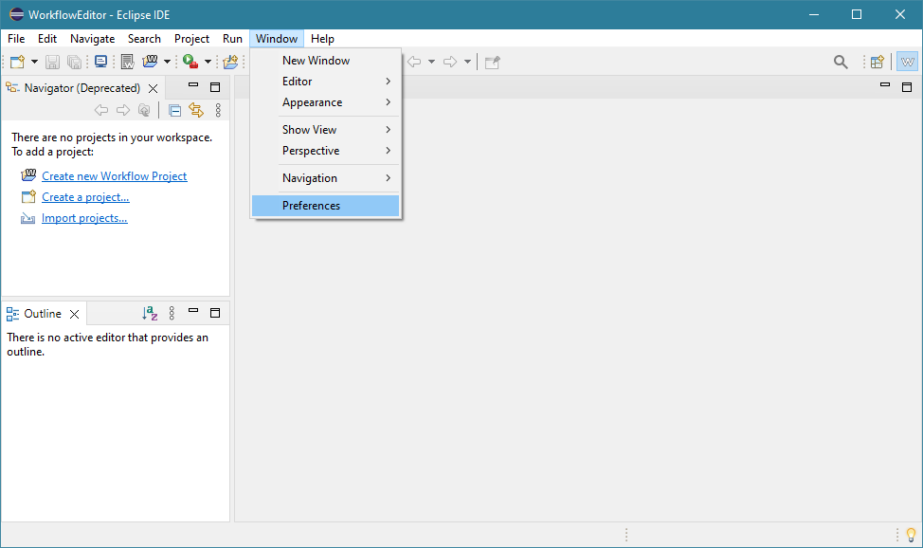923x548 pixels.
Task: Open the New wizard dropdown arrow
Action: pyautogui.click(x=35, y=62)
